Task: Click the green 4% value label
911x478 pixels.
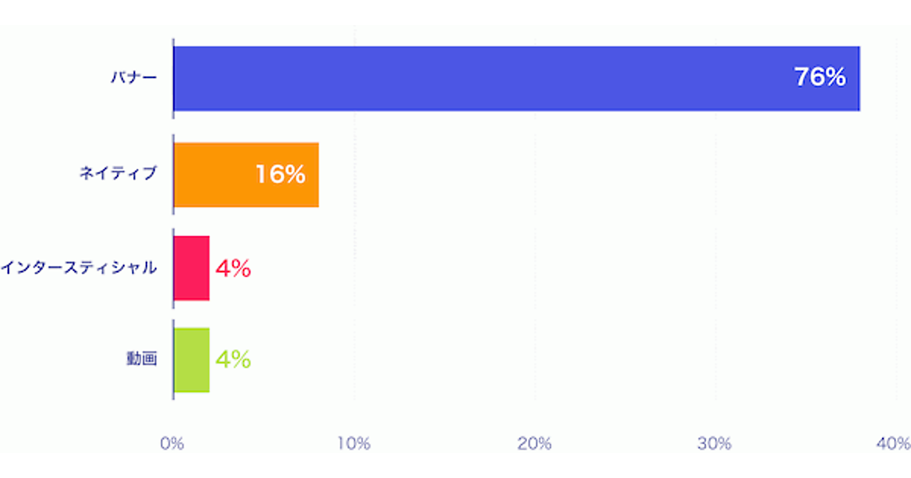Action: tap(233, 360)
